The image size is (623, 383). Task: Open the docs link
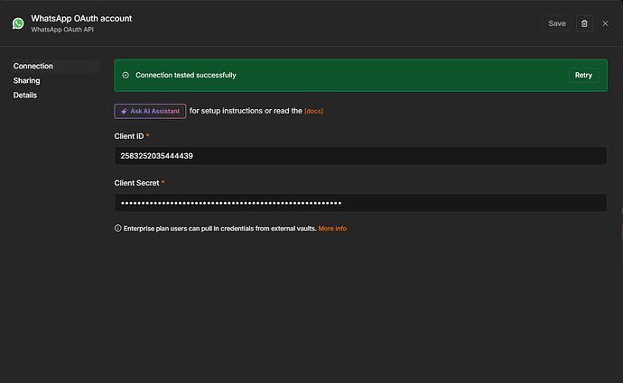[x=313, y=112]
